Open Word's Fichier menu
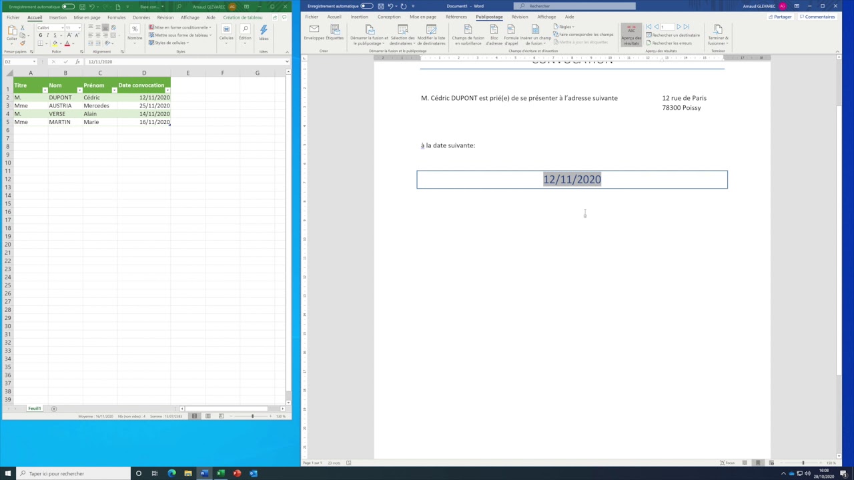This screenshot has width=854, height=480. coord(312,17)
